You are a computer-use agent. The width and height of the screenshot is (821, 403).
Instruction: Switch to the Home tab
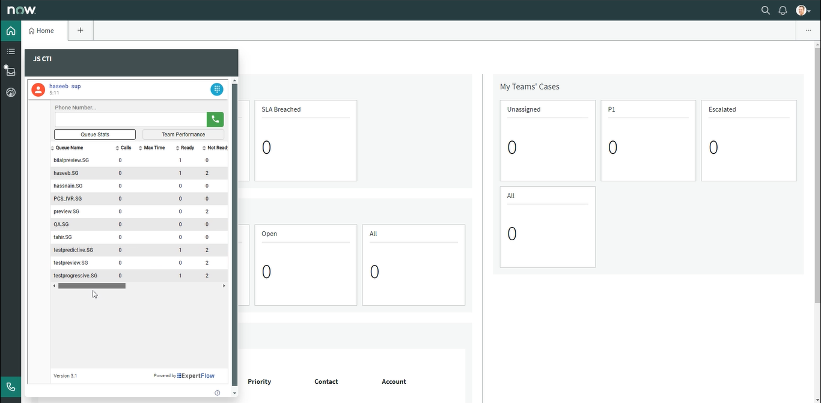tap(41, 31)
